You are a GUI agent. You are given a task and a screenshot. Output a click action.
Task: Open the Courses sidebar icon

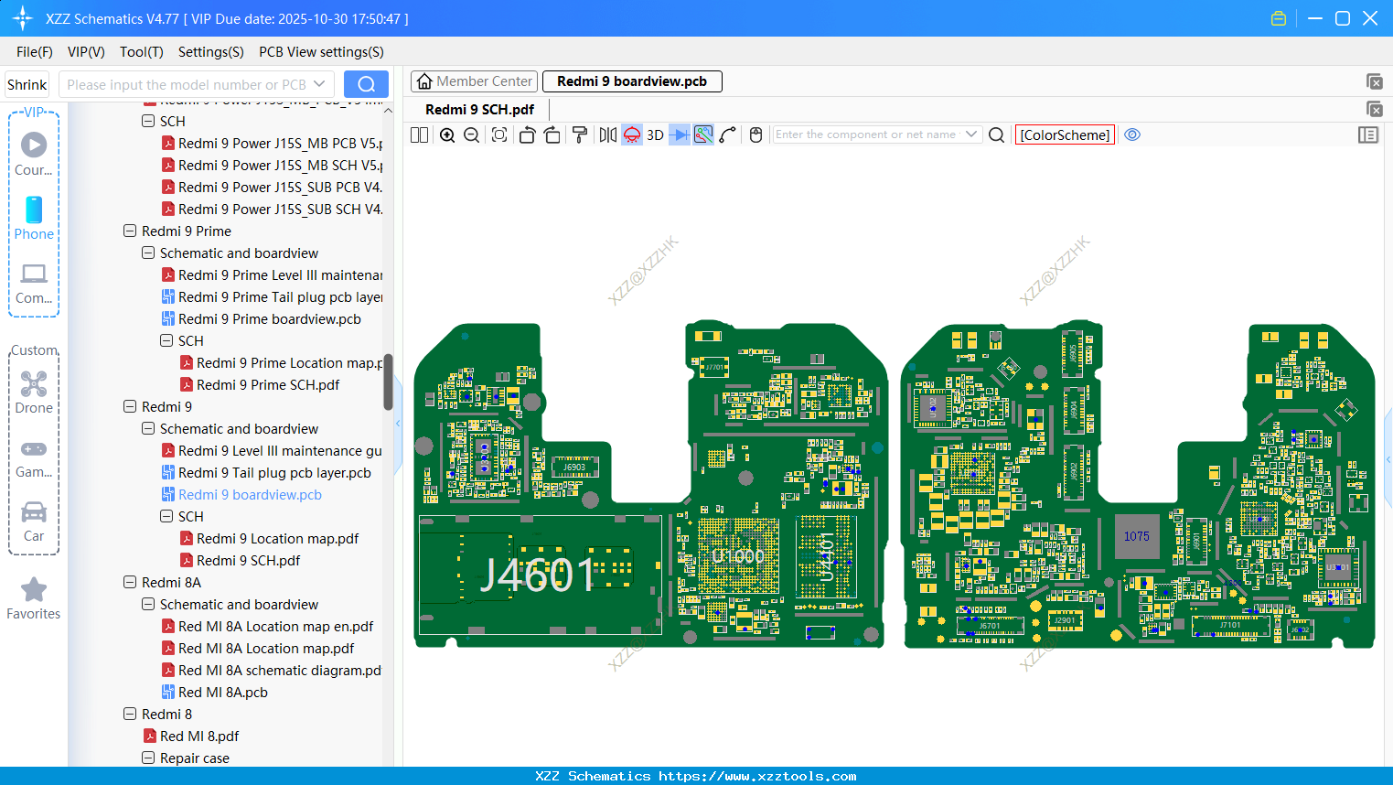(34, 154)
